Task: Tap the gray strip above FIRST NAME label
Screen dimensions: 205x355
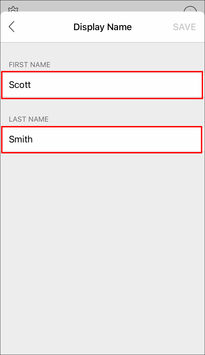Action: (x=102, y=51)
